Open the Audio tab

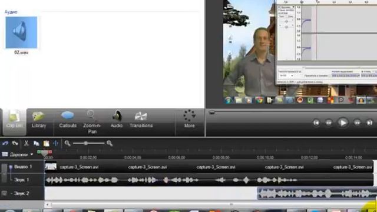click(x=117, y=120)
